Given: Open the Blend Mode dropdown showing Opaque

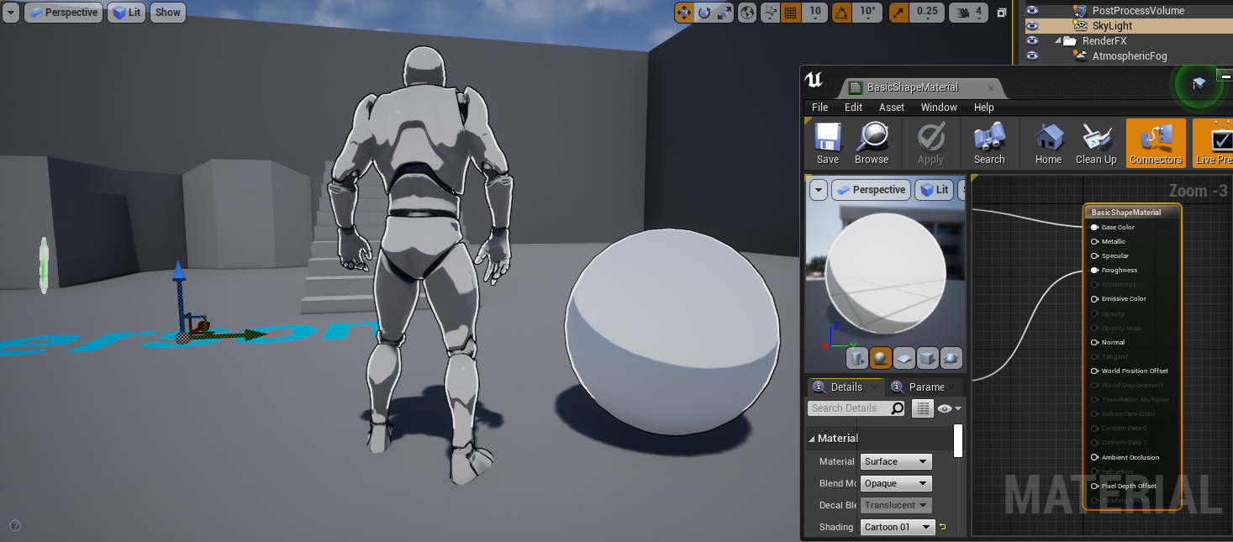Looking at the screenshot, I should (x=895, y=483).
